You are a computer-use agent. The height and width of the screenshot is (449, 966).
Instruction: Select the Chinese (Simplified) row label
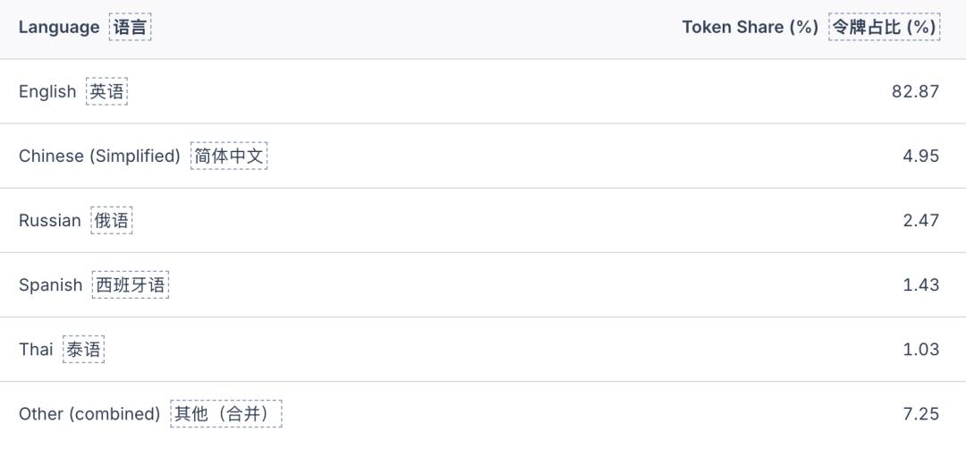click(x=99, y=156)
